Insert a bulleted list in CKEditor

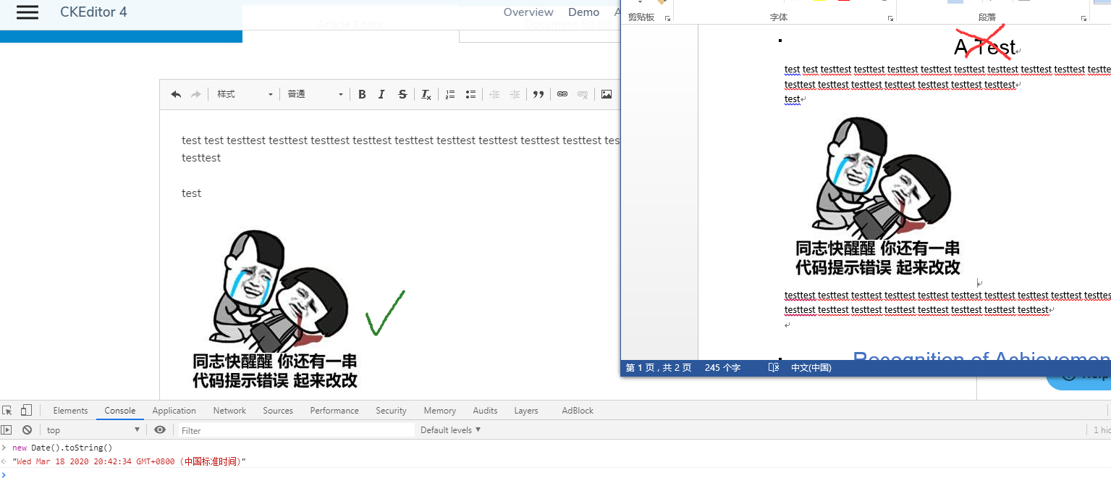click(x=470, y=94)
